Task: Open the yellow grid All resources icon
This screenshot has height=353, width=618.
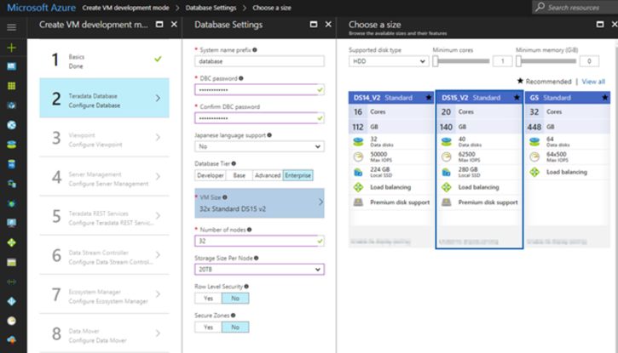Action: 11,86
